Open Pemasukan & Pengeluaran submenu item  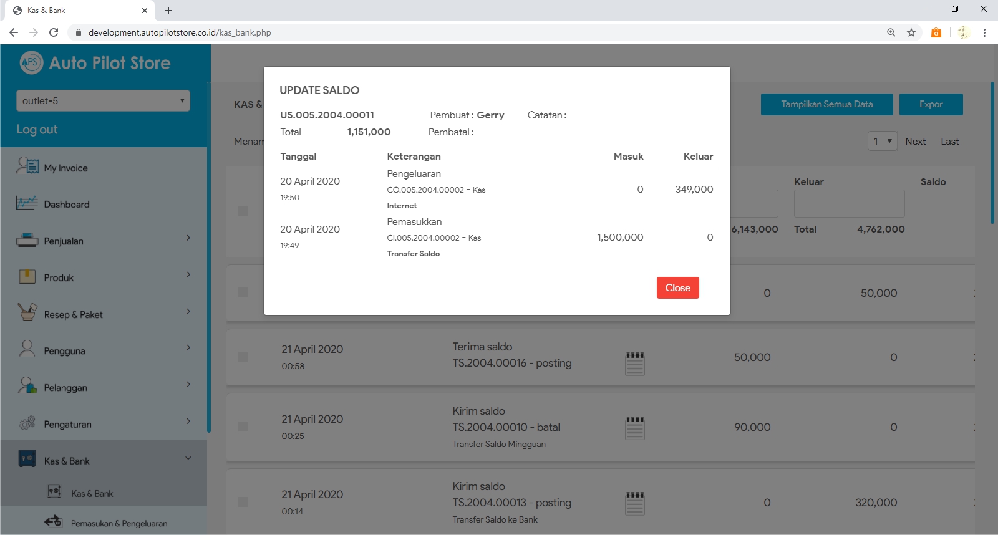coord(119,523)
